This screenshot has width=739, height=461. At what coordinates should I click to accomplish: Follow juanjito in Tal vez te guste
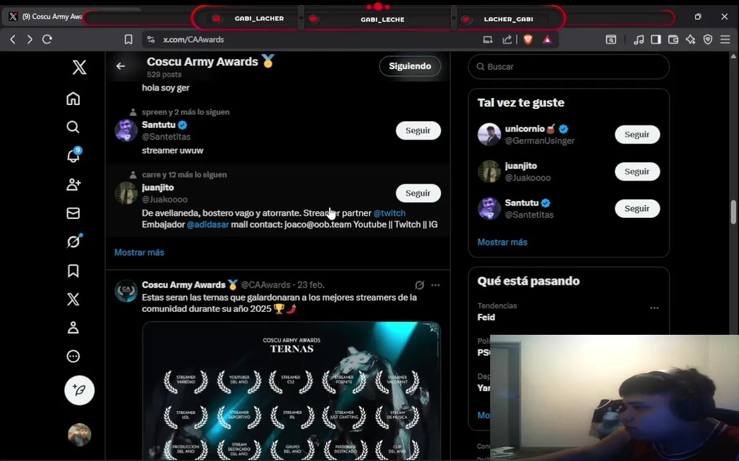click(637, 172)
